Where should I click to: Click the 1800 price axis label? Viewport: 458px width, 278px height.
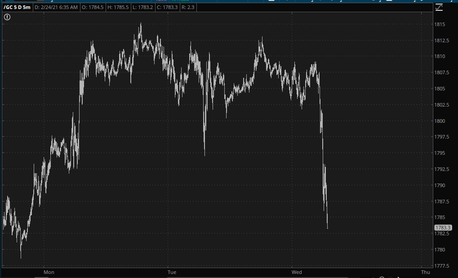click(x=440, y=121)
